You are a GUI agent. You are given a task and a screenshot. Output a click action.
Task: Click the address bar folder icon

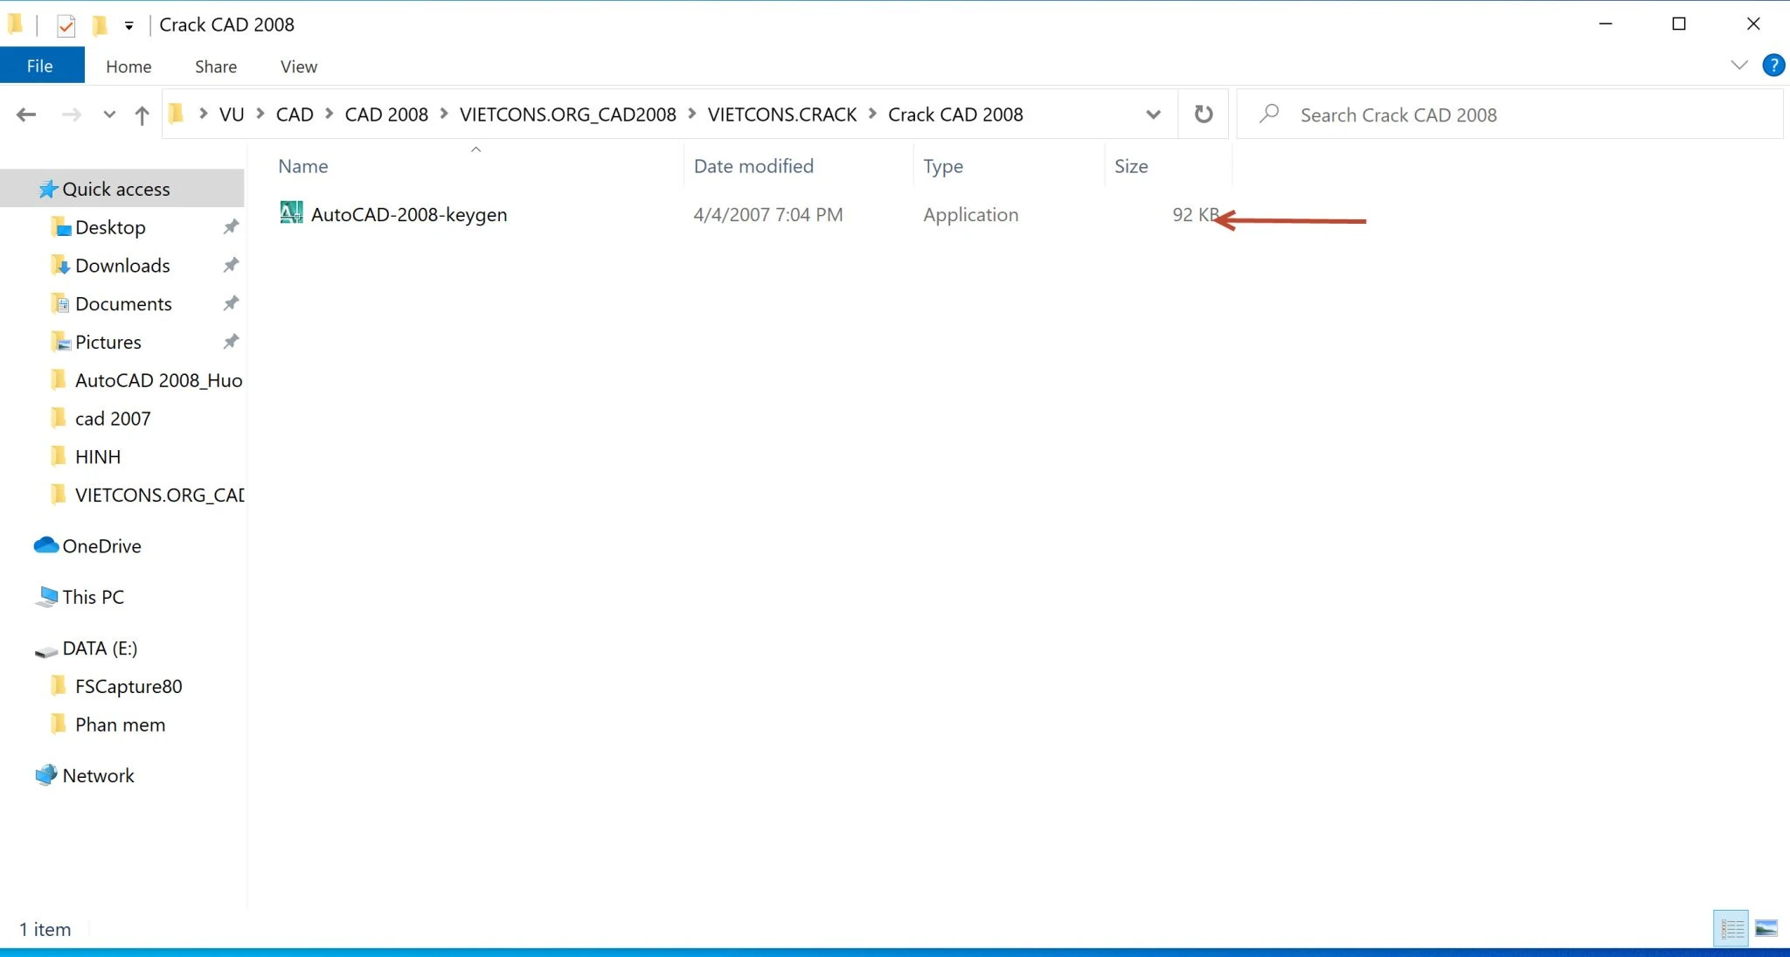point(176,114)
